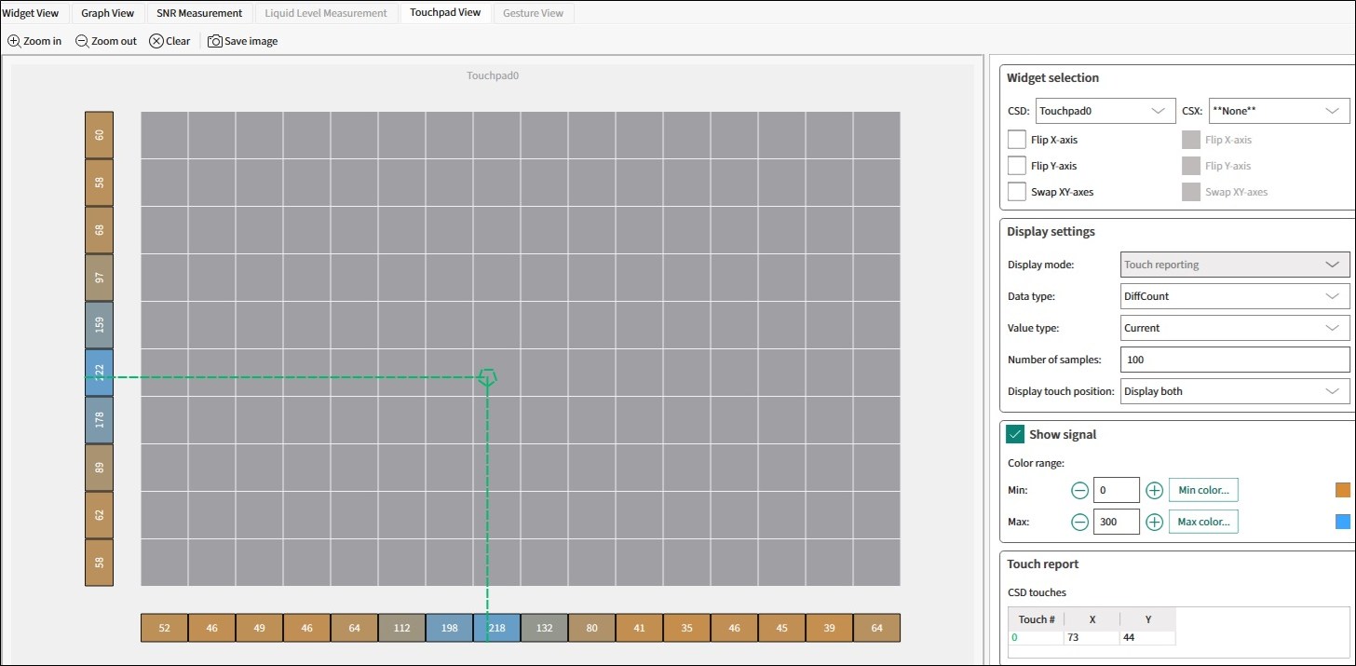Click the Min color... button
The width and height of the screenshot is (1356, 666).
coord(1203,490)
